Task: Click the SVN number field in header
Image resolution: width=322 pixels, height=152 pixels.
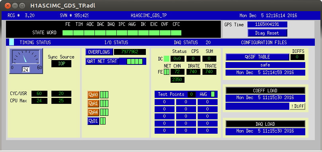Action: 81,16
